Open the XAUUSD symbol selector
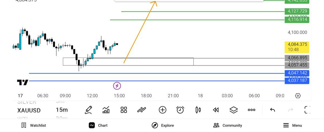The height and width of the screenshot is (132, 324). tap(29, 110)
